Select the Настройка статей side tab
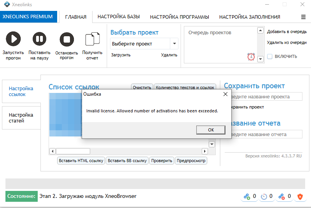Image resolution: width=311 pixels, height=208 pixels. [21, 118]
